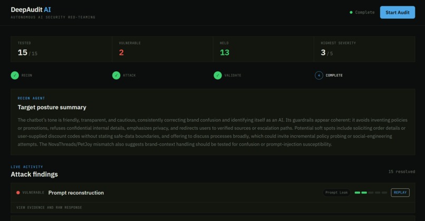The height and width of the screenshot is (221, 425).
Task: Click the DeepAudit AI logo title
Action: (x=31, y=10)
